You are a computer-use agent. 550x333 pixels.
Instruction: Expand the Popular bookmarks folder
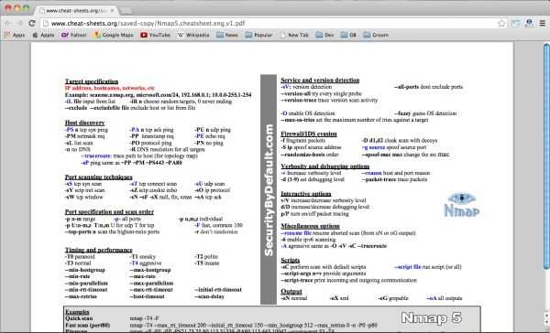(258, 35)
